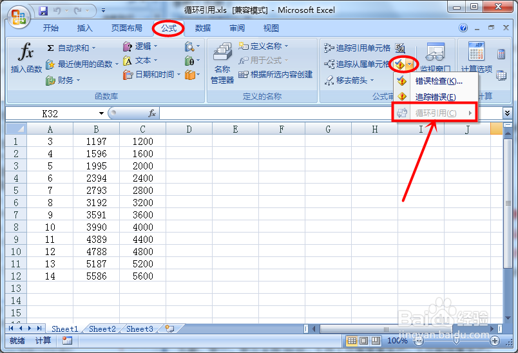Click the calculate sheet icon
Viewport: 518px width, 353px height.
pos(501,75)
